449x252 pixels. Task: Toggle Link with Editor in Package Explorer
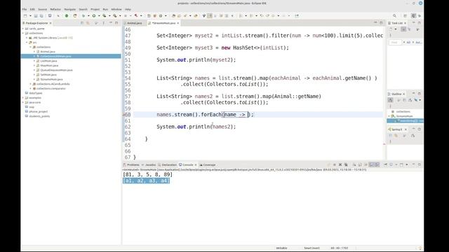pyautogui.click(x=88, y=23)
